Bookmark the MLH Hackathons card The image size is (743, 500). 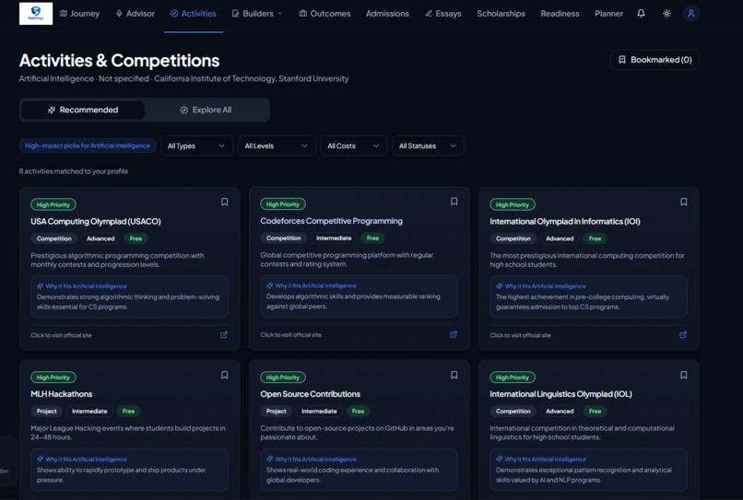pyautogui.click(x=225, y=375)
